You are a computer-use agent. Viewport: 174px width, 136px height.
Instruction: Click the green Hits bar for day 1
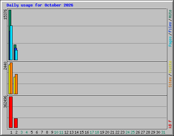pyautogui.click(x=10, y=18)
